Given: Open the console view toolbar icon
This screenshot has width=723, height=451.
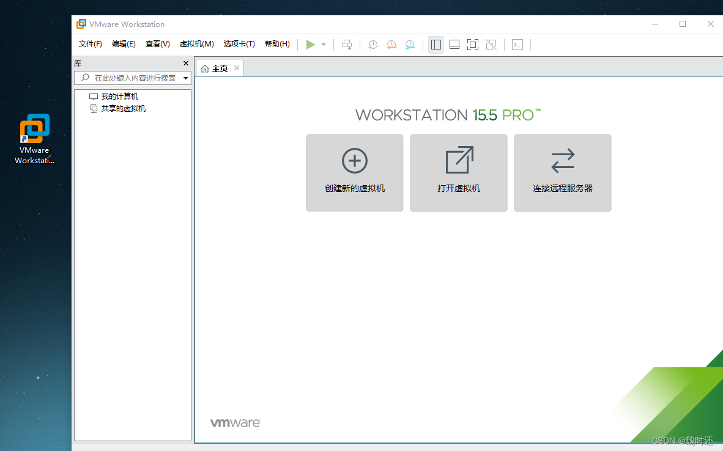Looking at the screenshot, I should click(x=517, y=45).
